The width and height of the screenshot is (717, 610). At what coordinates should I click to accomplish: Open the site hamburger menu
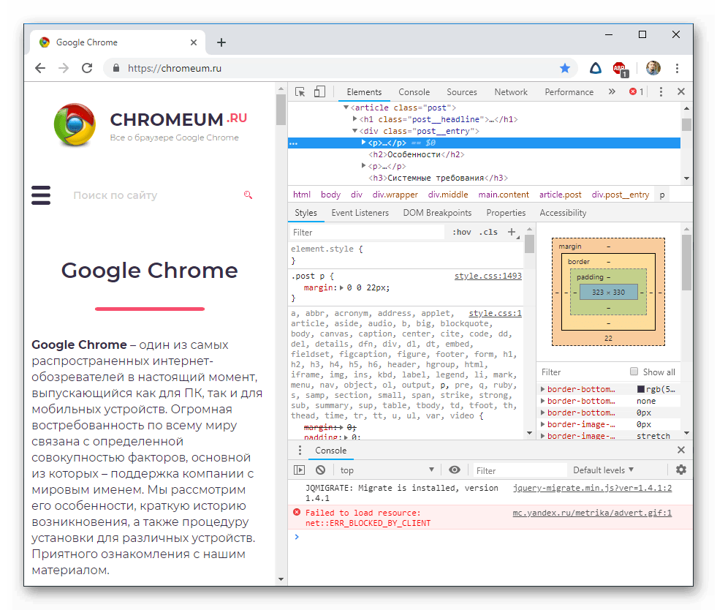[x=41, y=195]
